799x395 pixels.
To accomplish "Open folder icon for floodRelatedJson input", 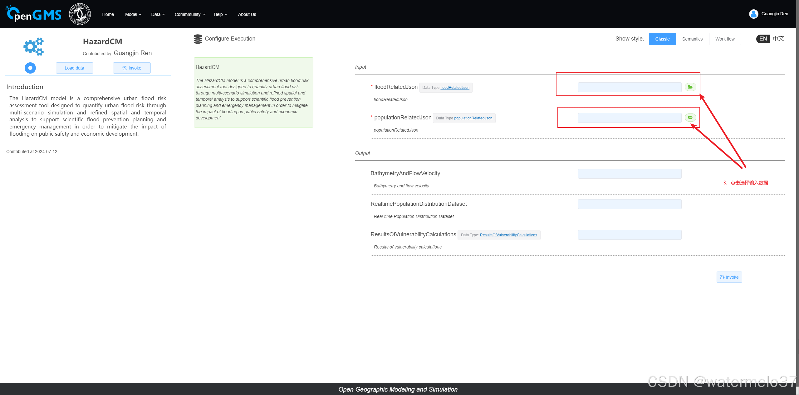I will point(690,87).
